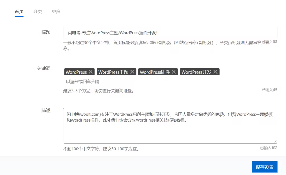This screenshot has height=175, width=286.
Task: Click the 关键词 field label
Action: click(x=44, y=68)
